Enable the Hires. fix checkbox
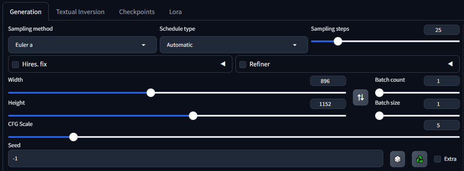This screenshot has height=171, width=464. (16, 65)
